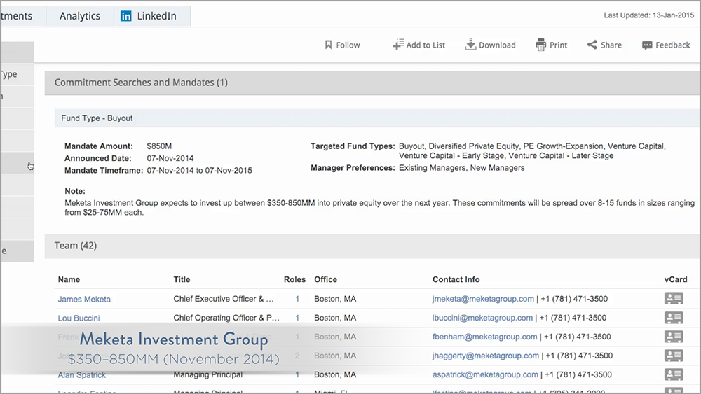Click the vCard column header
Image resolution: width=701 pixels, height=394 pixels.
[x=676, y=279]
